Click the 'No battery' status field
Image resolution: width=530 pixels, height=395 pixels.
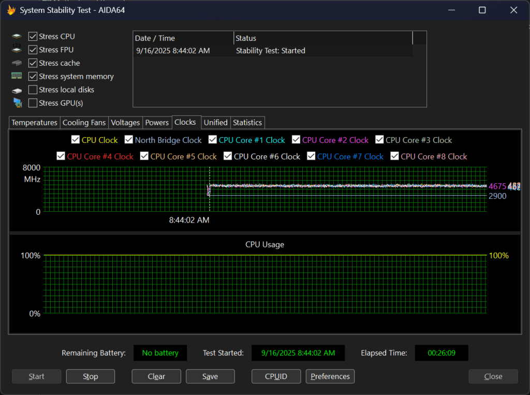pyautogui.click(x=160, y=353)
